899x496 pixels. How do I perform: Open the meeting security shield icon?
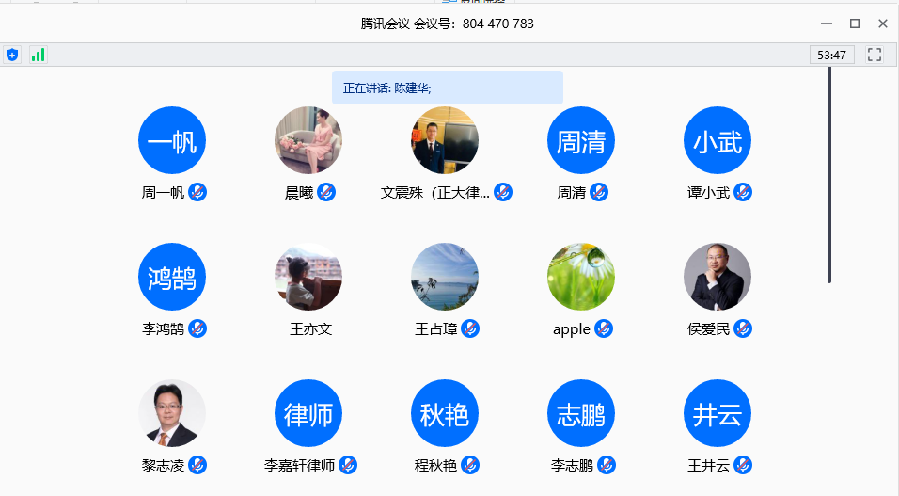pos(12,56)
